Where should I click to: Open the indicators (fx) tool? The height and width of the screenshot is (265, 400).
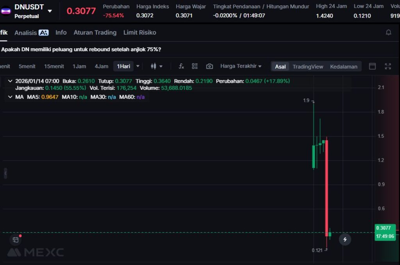click(x=181, y=66)
